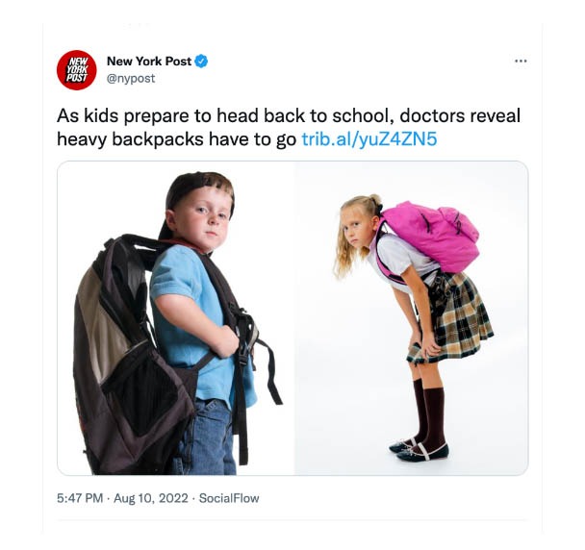585x550 pixels.
Task: Click the girl's black and white shoes
Action: 419,450
